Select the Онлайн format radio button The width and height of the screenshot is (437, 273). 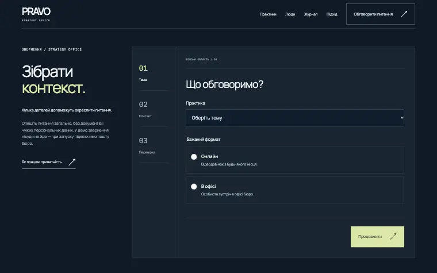[x=194, y=156]
